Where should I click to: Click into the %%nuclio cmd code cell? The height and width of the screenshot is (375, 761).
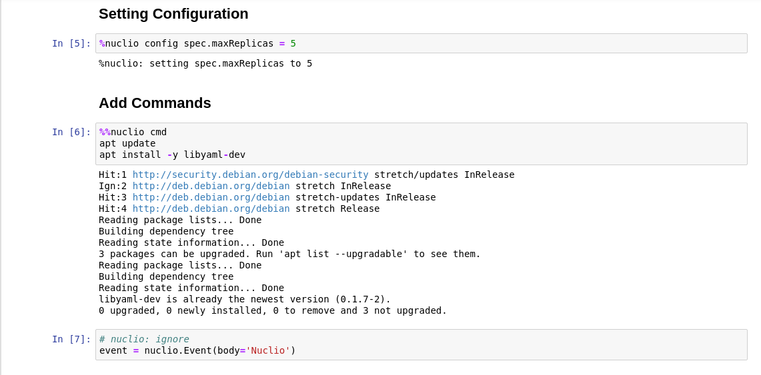(422, 144)
